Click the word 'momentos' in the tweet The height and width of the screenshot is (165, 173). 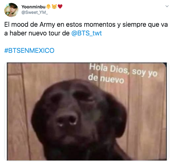[100, 24]
